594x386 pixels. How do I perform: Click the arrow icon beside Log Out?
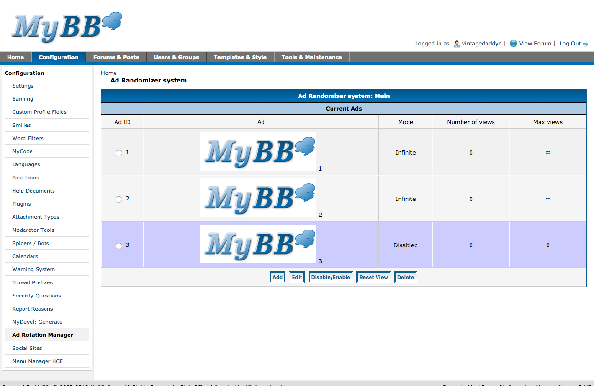point(586,44)
